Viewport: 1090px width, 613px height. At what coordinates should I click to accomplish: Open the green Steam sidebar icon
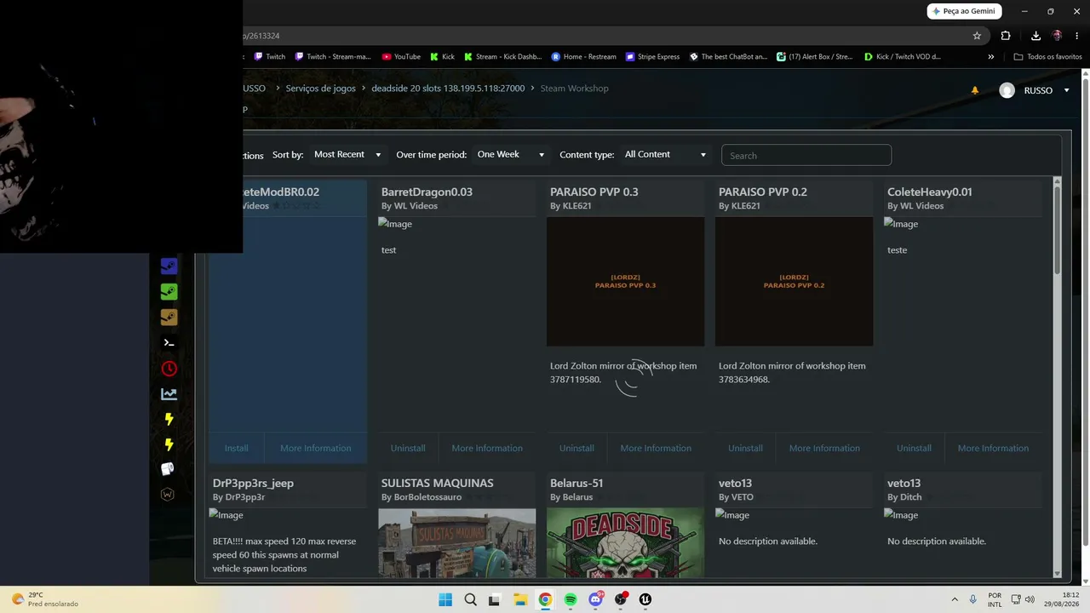coord(169,291)
